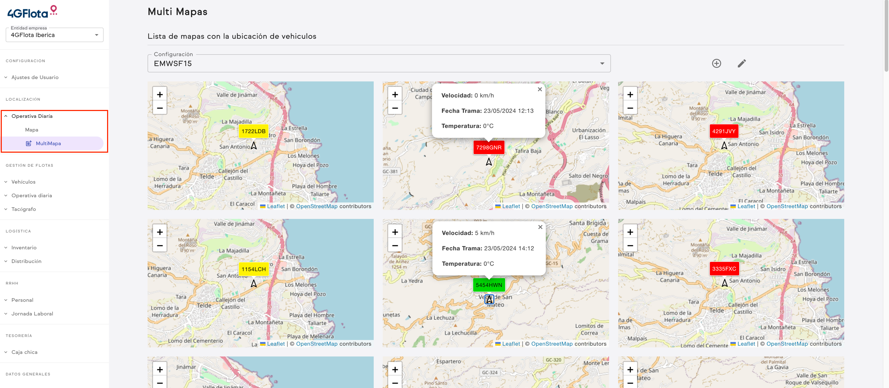The height and width of the screenshot is (388, 889).
Task: Open Leaflet link on 1722LDB map
Action: coord(276,206)
